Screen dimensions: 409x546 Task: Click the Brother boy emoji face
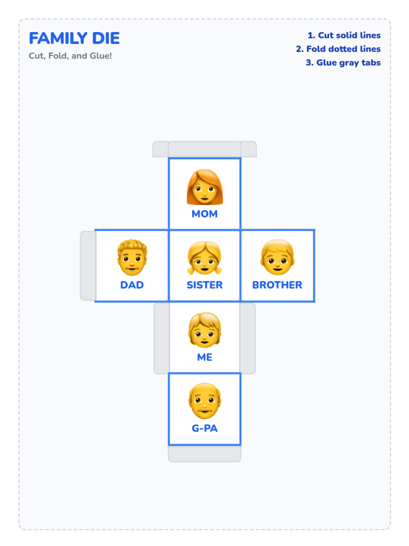(x=277, y=258)
